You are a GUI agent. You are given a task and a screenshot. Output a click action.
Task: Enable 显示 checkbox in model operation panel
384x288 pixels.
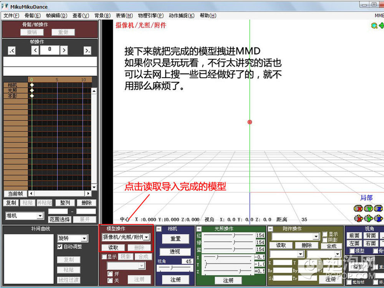click(x=104, y=257)
